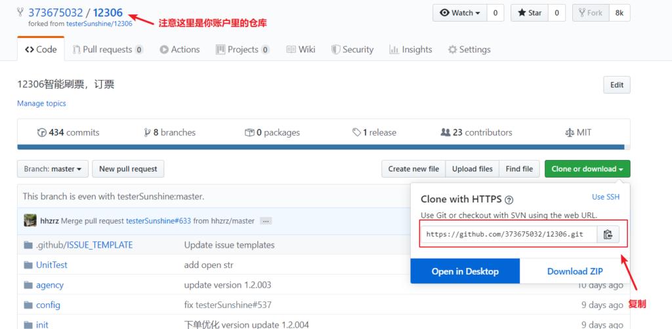Open Branch: master dropdown
This screenshot has width=672, height=329.
click(x=52, y=169)
